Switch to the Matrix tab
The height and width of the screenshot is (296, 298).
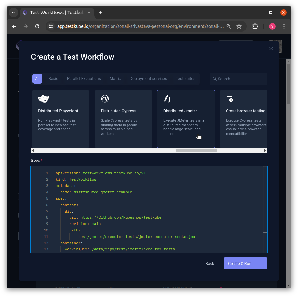tap(115, 79)
